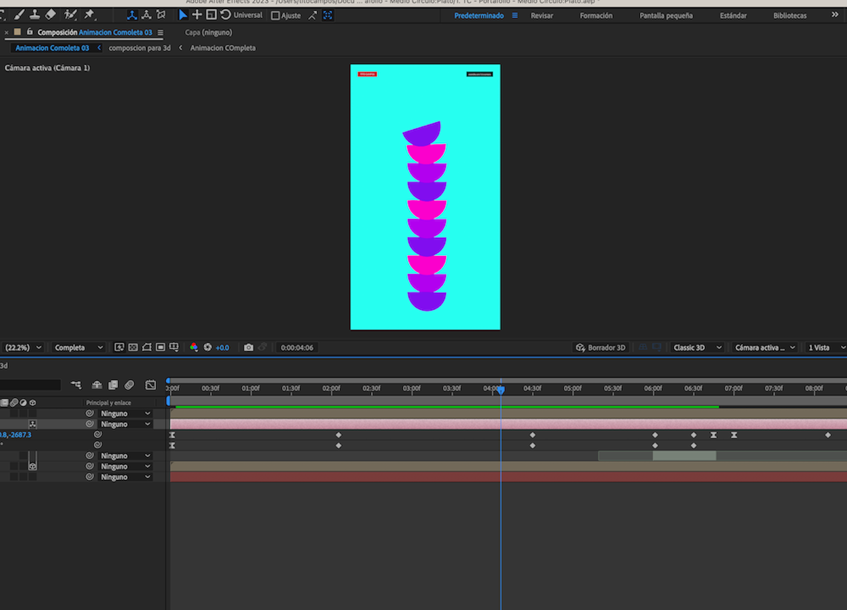Click the 0:00:04:06 preview time
The height and width of the screenshot is (610, 847).
[x=297, y=348]
